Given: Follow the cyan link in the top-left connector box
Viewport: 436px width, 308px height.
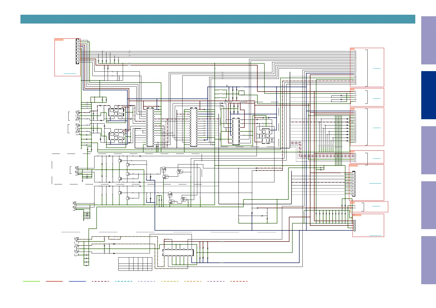Looking at the screenshot, I should tap(70, 74).
